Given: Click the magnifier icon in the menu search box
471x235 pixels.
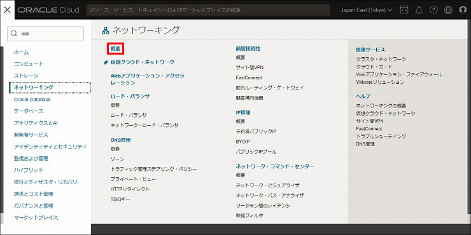Looking at the screenshot, I should pyautogui.click(x=14, y=34).
